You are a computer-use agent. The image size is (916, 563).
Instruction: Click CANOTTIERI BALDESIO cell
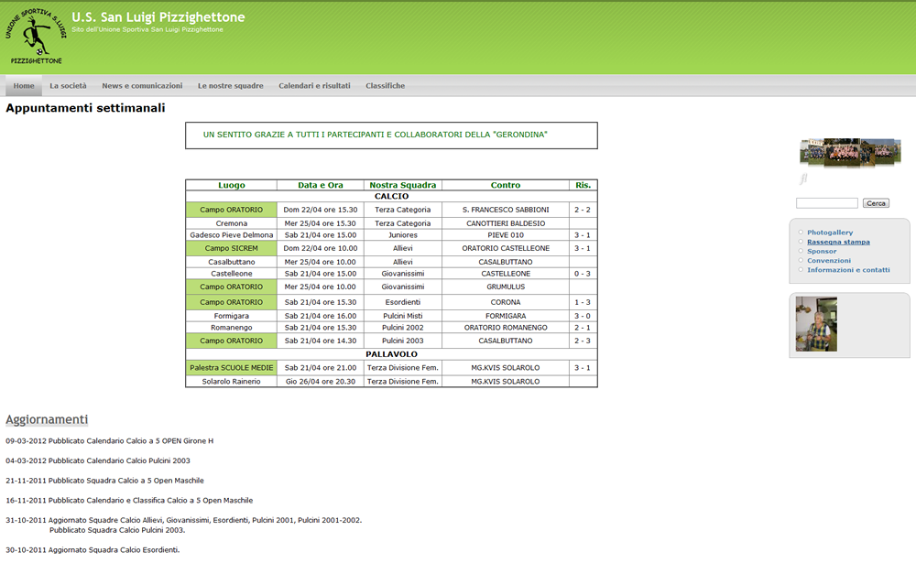(x=506, y=223)
